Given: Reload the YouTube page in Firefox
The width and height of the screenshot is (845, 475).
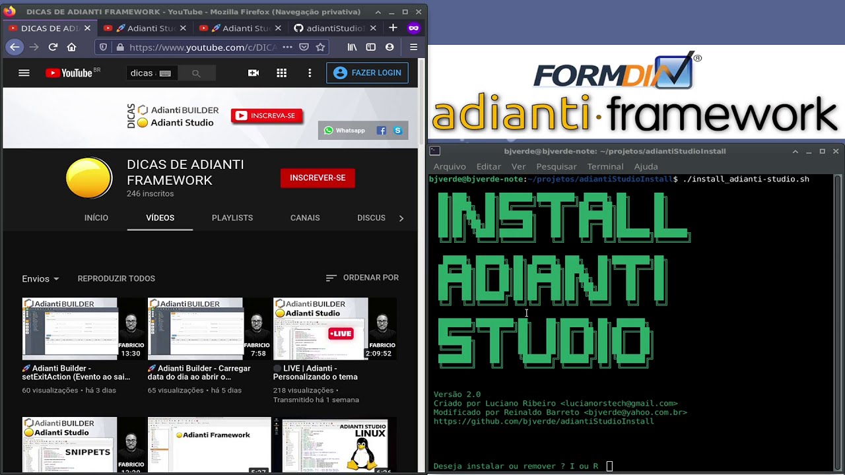Looking at the screenshot, I should [53, 47].
